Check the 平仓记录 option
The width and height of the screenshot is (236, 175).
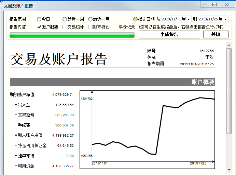[x=116, y=27]
